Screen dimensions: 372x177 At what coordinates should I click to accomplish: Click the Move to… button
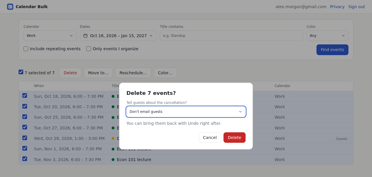[x=98, y=73]
